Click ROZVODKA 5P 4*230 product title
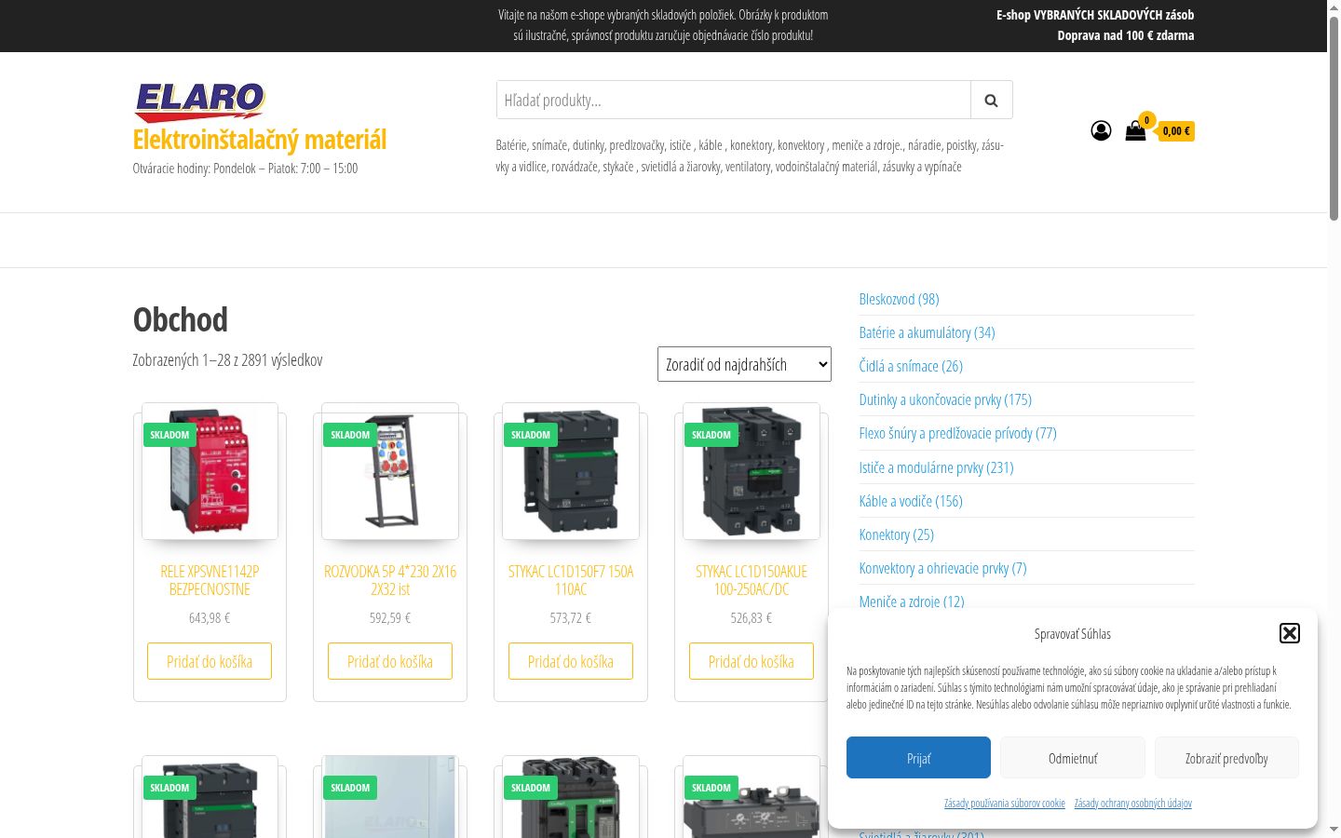 pyautogui.click(x=390, y=580)
